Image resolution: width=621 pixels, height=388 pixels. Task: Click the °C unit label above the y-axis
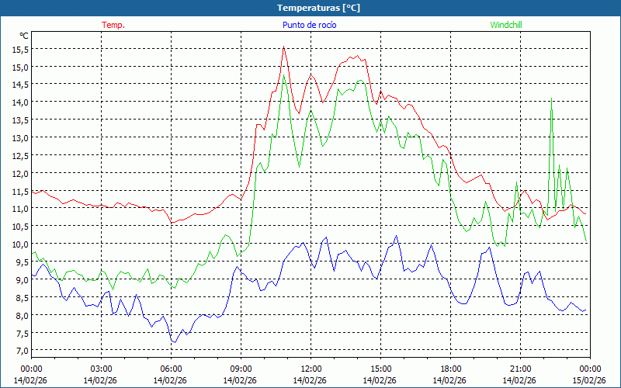point(24,36)
